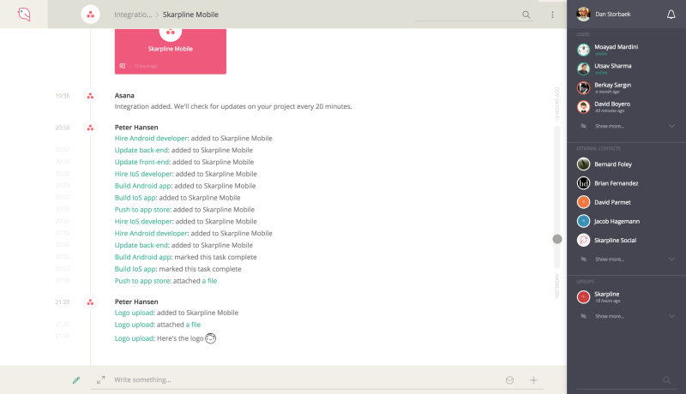Click the 13 hours ago timeline marker
This screenshot has height=394, width=686.
(x=557, y=104)
